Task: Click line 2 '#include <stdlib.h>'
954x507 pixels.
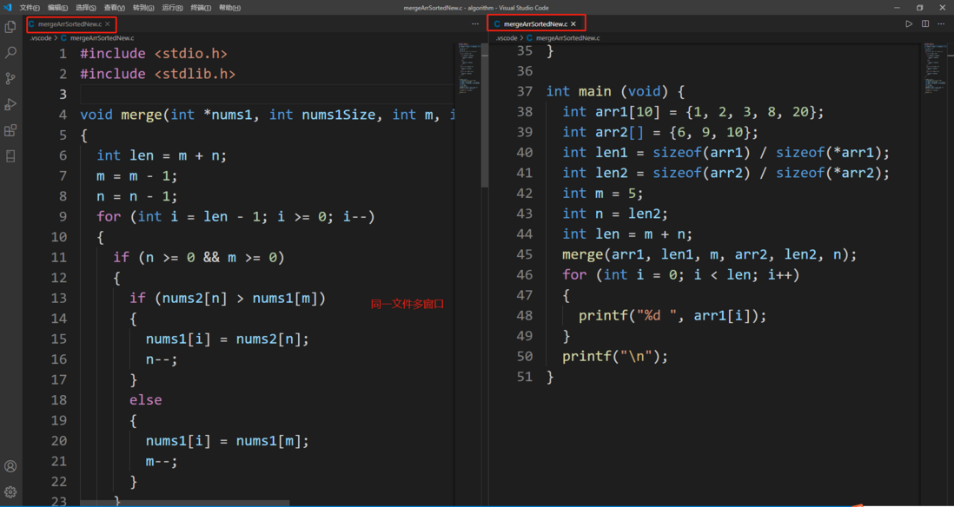Action: [x=157, y=74]
